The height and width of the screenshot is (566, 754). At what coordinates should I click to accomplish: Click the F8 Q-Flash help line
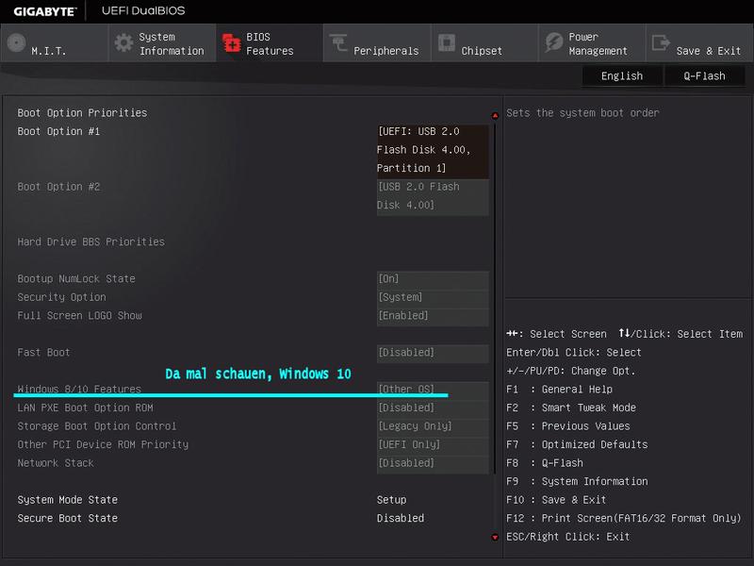(545, 463)
